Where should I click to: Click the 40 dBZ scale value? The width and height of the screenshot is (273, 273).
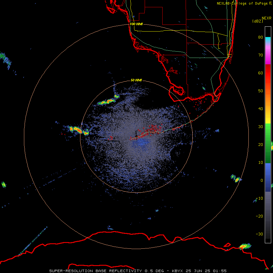261,109
